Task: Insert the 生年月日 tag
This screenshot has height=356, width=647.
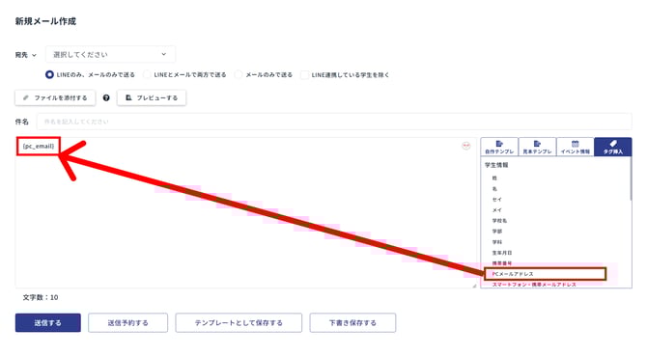Action: (502, 253)
